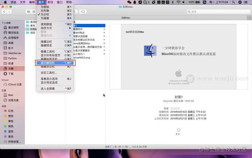Click the Finder search field

pos(218,12)
